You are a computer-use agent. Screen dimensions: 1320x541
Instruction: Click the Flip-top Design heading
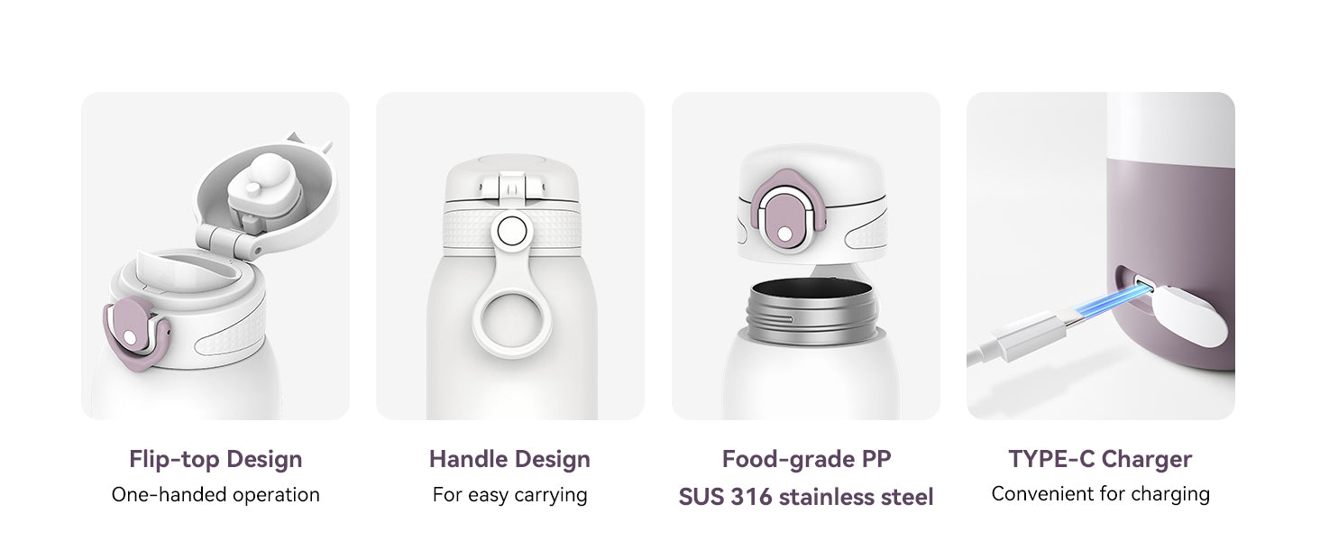click(215, 459)
